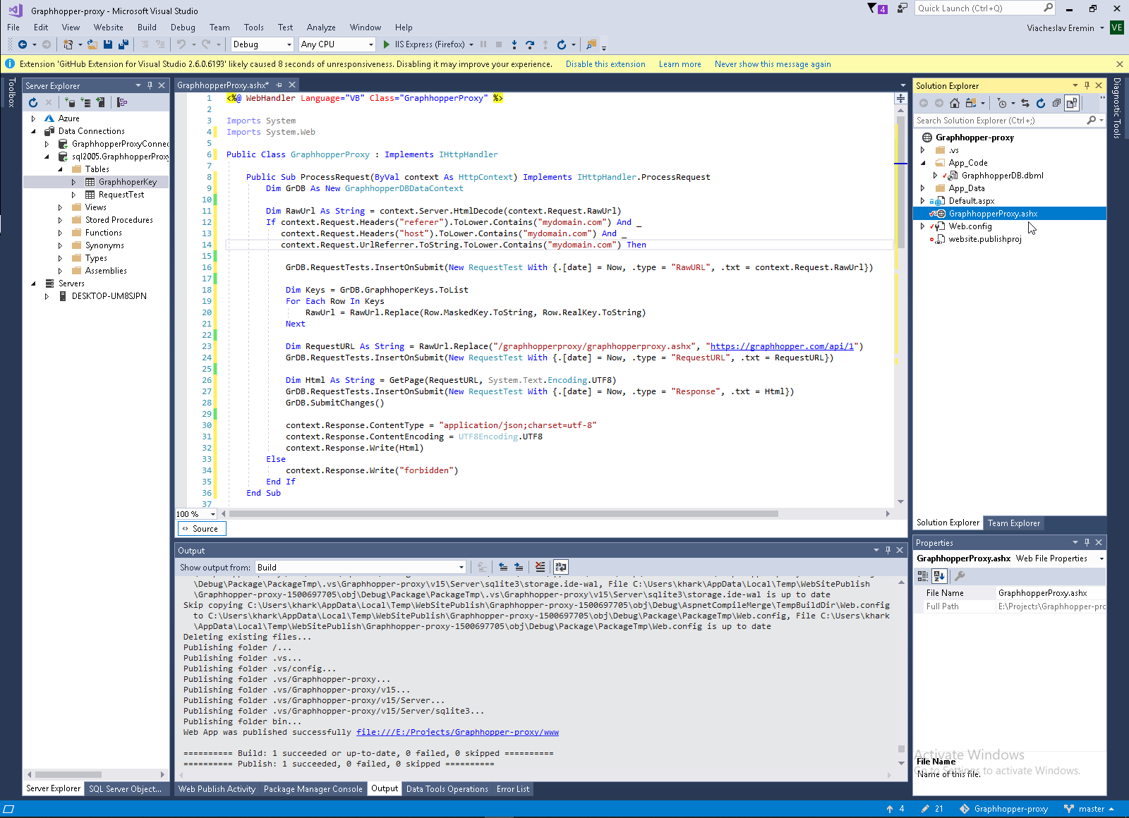1129x818 pixels.
Task: Start debugging with the green play arrow
Action: pyautogui.click(x=386, y=44)
